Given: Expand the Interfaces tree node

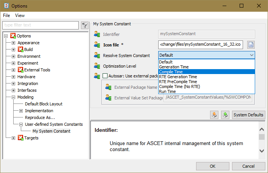Looking at the screenshot, I should point(13,90).
